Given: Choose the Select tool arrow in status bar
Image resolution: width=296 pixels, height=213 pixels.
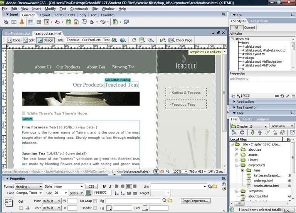Looking at the screenshot, I should [x=156, y=171].
